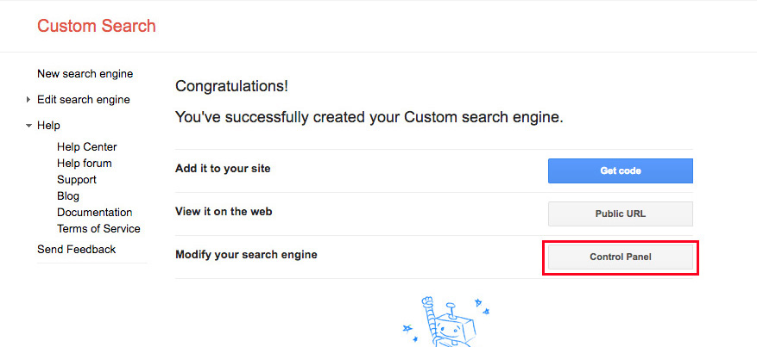Click the Help sidebar heading
Viewport: 757px width, 347px height.
pyautogui.click(x=48, y=126)
